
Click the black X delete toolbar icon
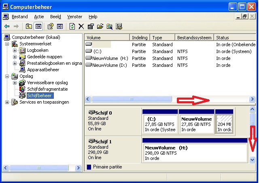[x=81, y=26]
